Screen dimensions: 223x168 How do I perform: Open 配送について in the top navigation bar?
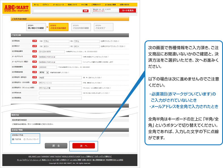click(x=72, y=5)
